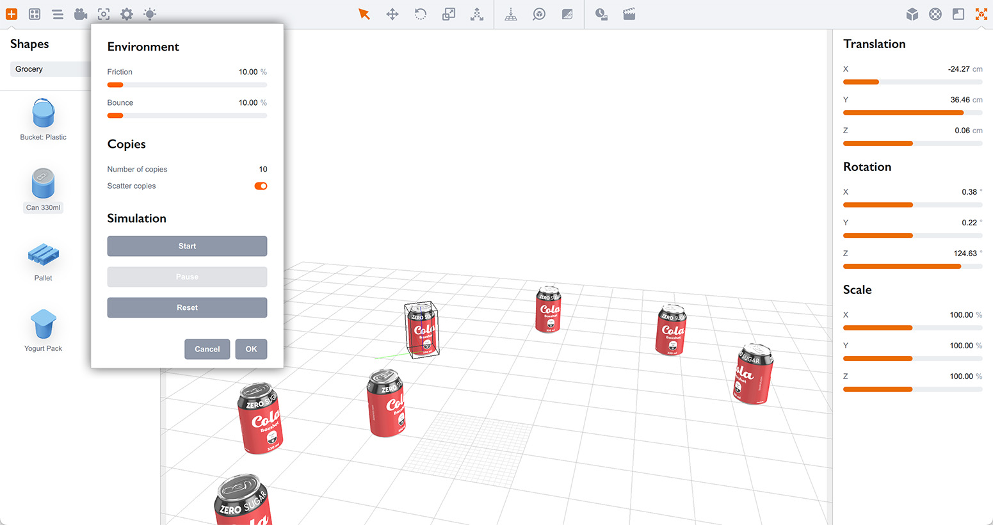993x525 pixels.
Task: Activate the Rotate tool
Action: tap(420, 13)
